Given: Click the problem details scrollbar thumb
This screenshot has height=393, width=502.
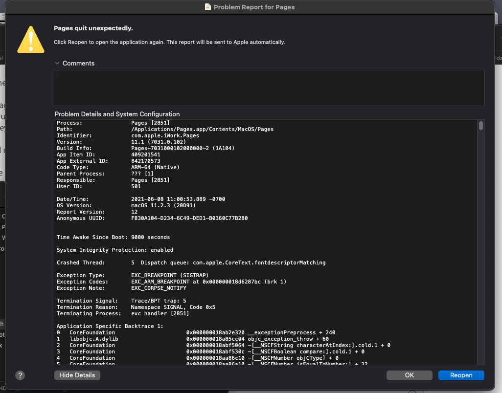Looking at the screenshot, I should [x=481, y=126].
